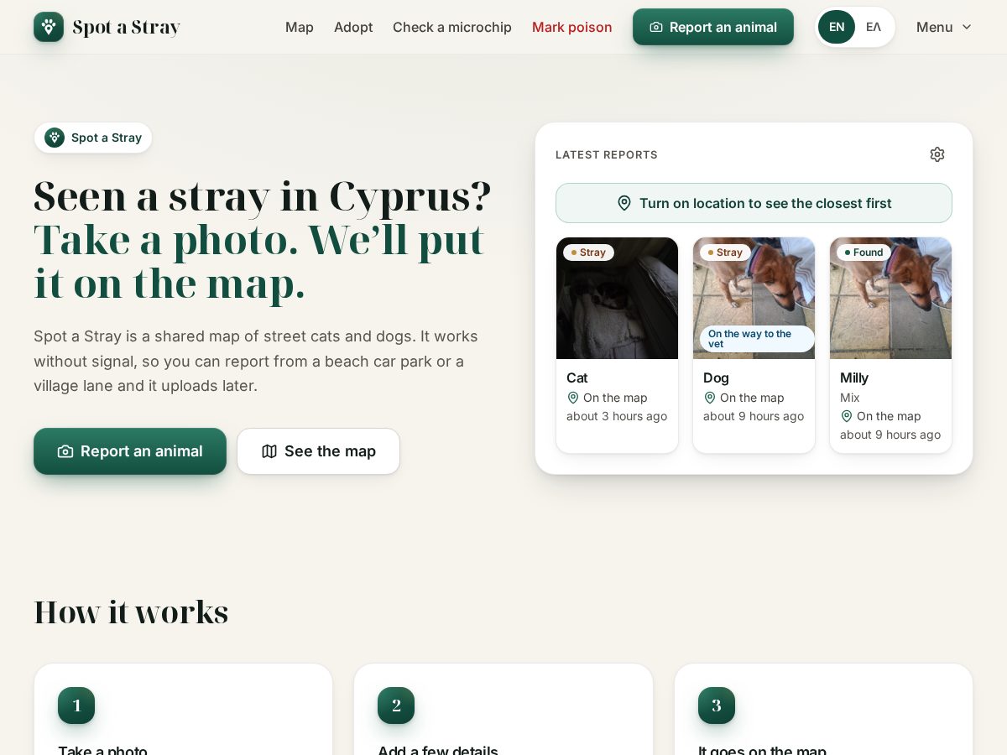Click the 'about 3 hours ago' text

617,416
